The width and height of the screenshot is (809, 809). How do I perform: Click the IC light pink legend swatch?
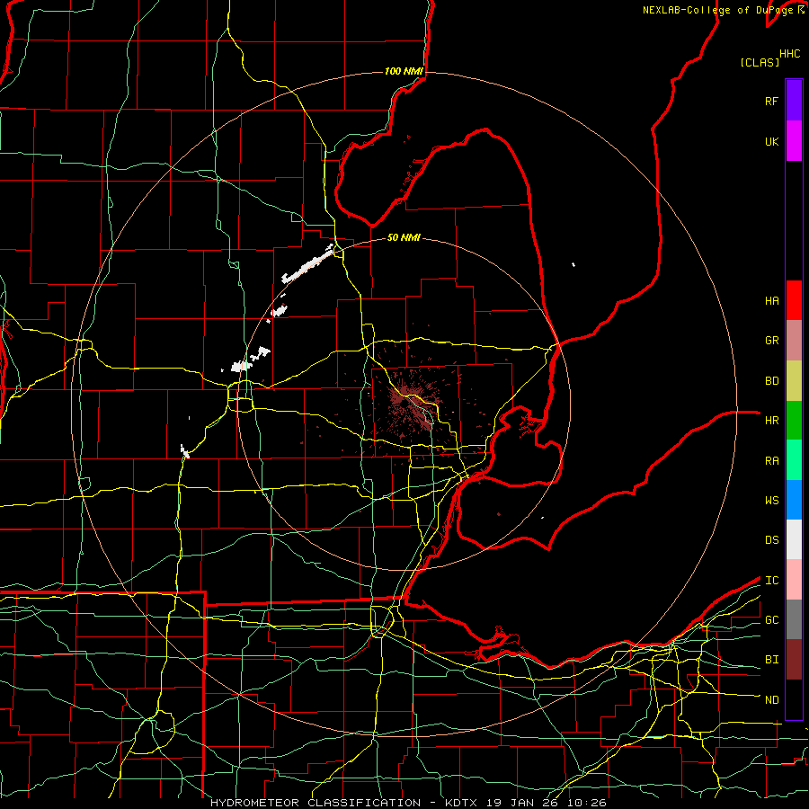click(794, 580)
